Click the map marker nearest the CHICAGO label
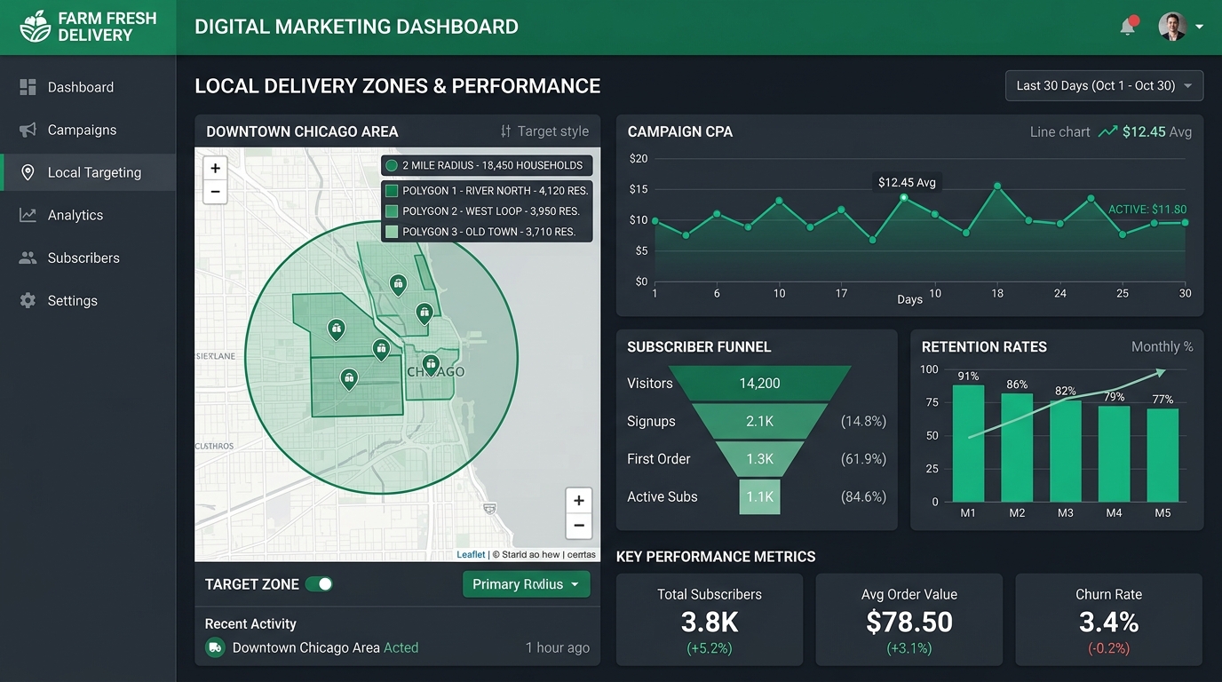 [431, 364]
